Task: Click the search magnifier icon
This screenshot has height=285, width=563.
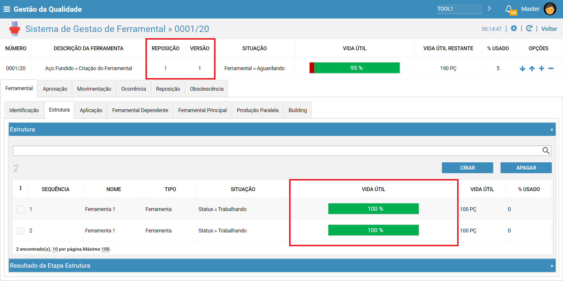Action: [x=546, y=151]
